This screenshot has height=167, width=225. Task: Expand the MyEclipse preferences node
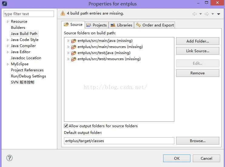click(8, 64)
